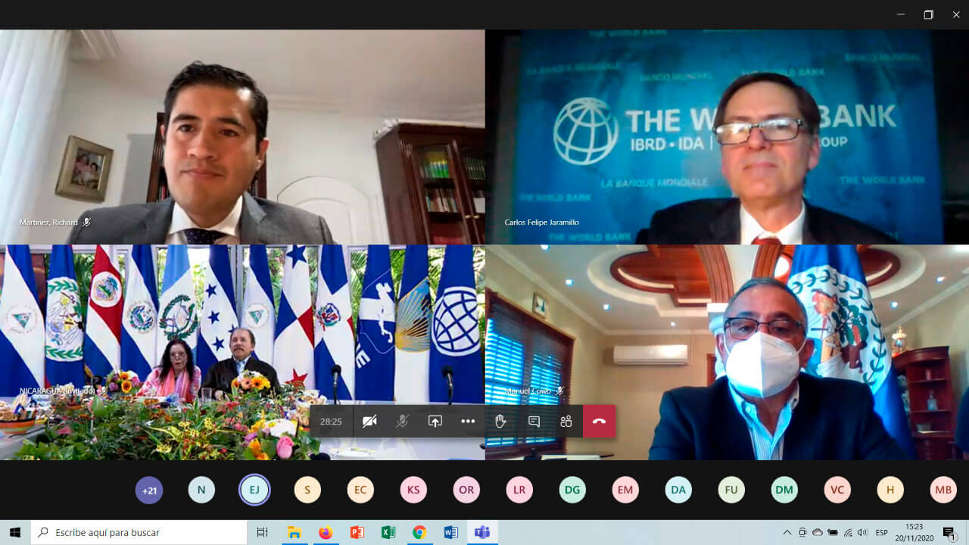The width and height of the screenshot is (969, 545).
Task: Show hidden system tray icons
Action: tap(787, 533)
